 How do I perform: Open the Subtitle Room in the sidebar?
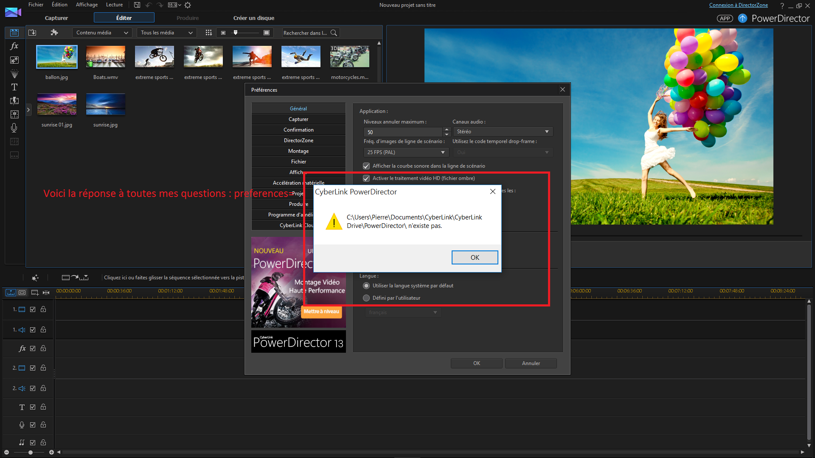pyautogui.click(x=14, y=155)
